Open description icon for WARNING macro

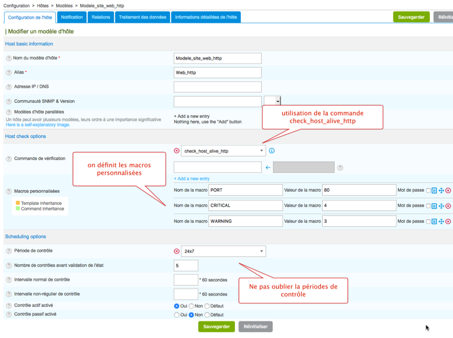434,221
